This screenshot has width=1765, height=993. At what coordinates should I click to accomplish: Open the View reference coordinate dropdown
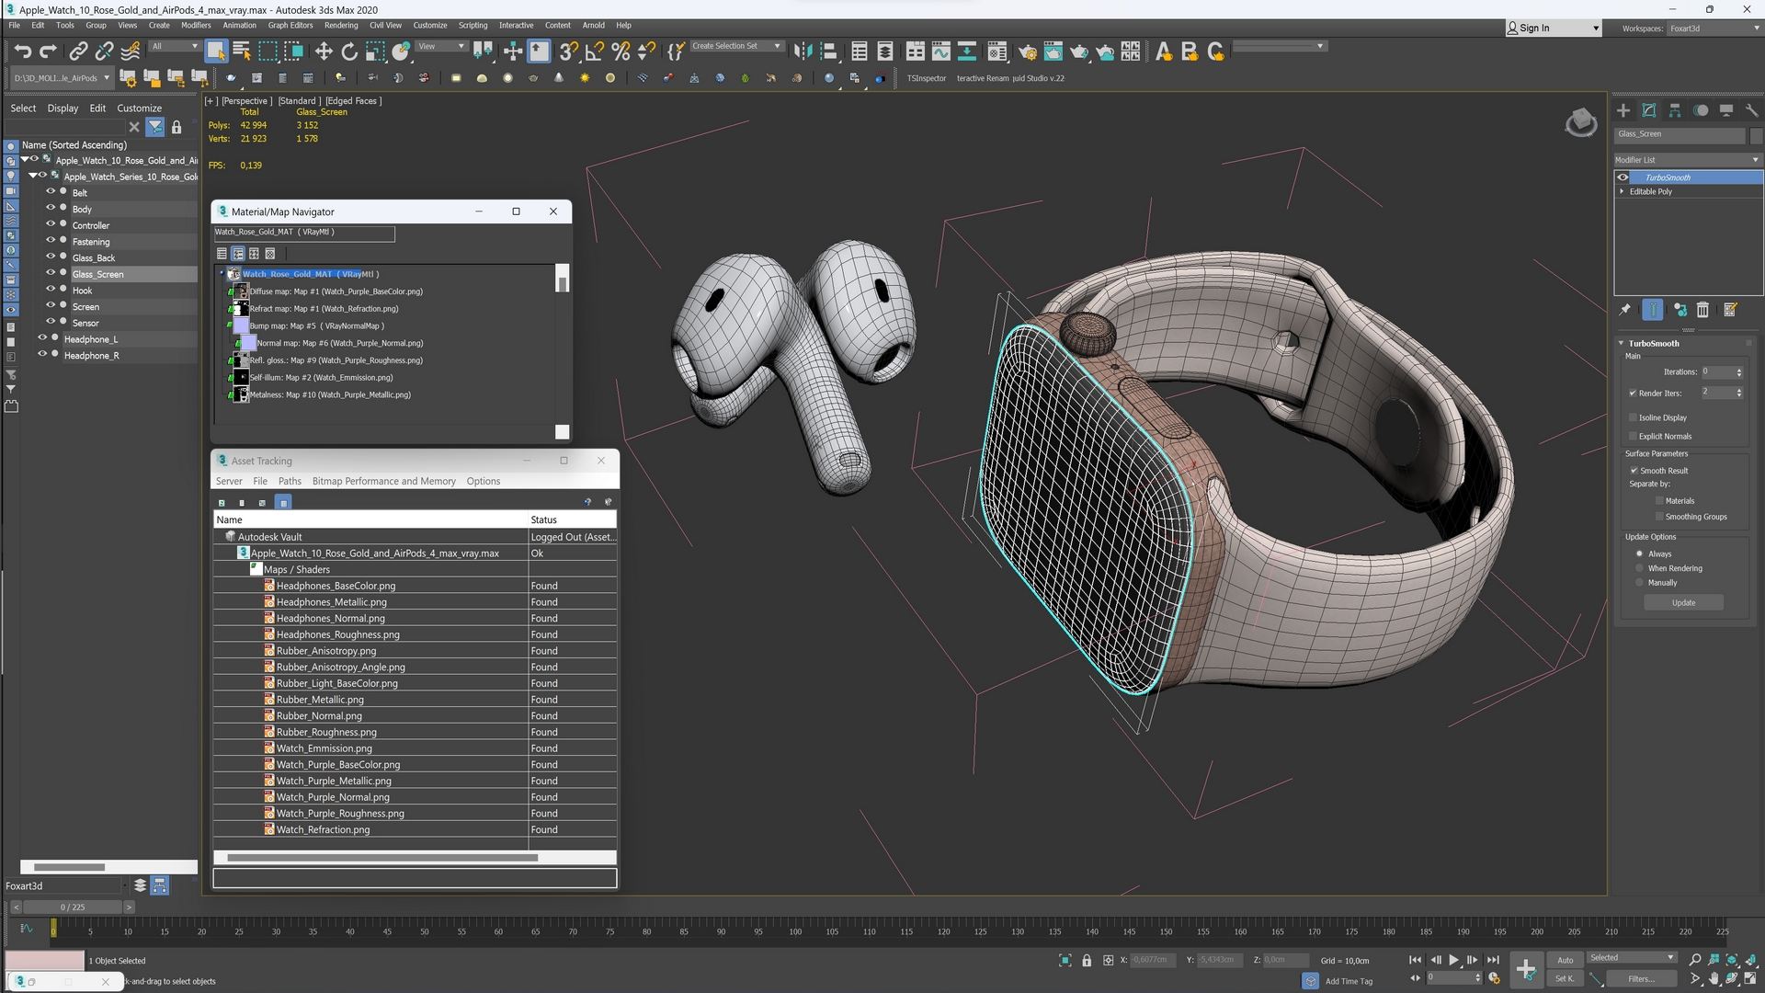tap(442, 46)
